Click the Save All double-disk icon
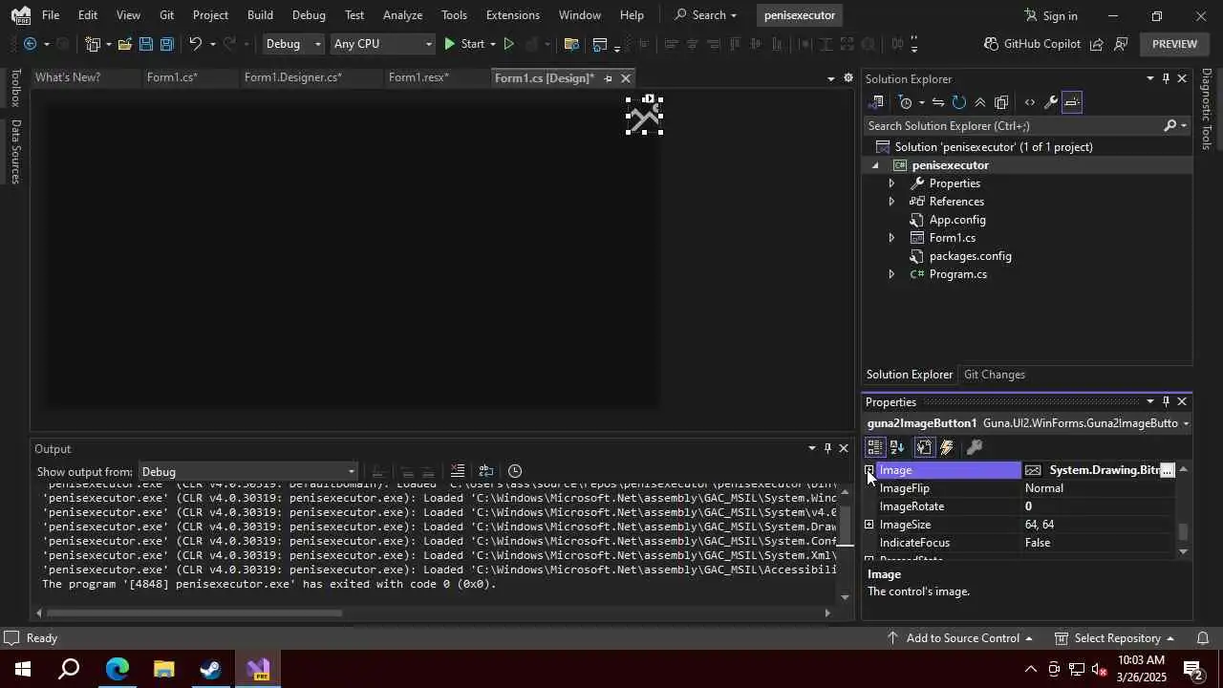Image resolution: width=1223 pixels, height=688 pixels. (166, 44)
